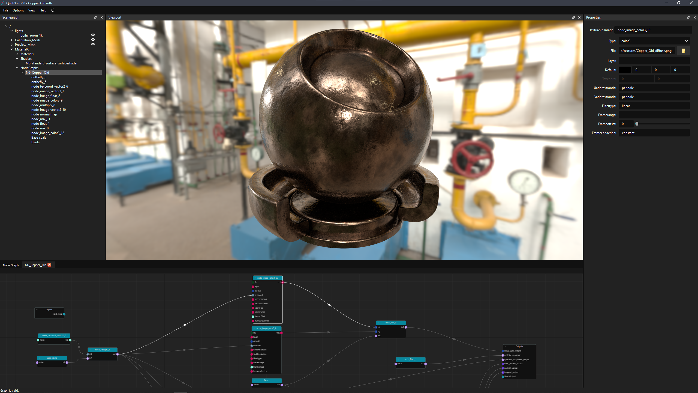Close the Properties panel

(694, 17)
